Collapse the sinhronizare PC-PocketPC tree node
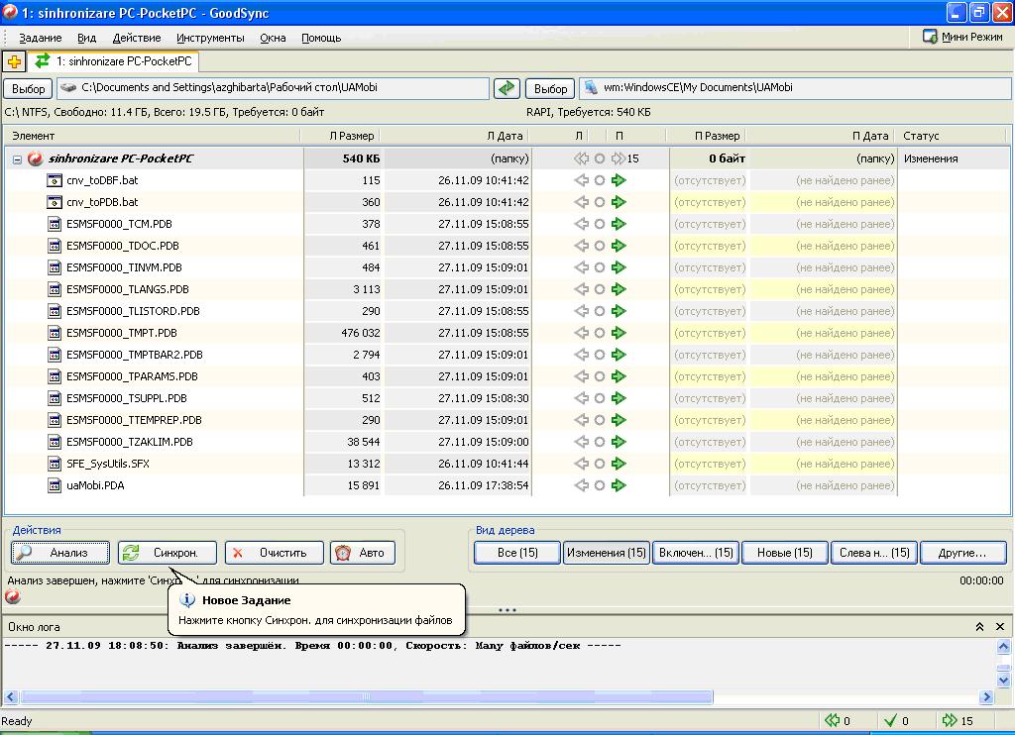This screenshot has height=735, width=1015. tap(18, 159)
